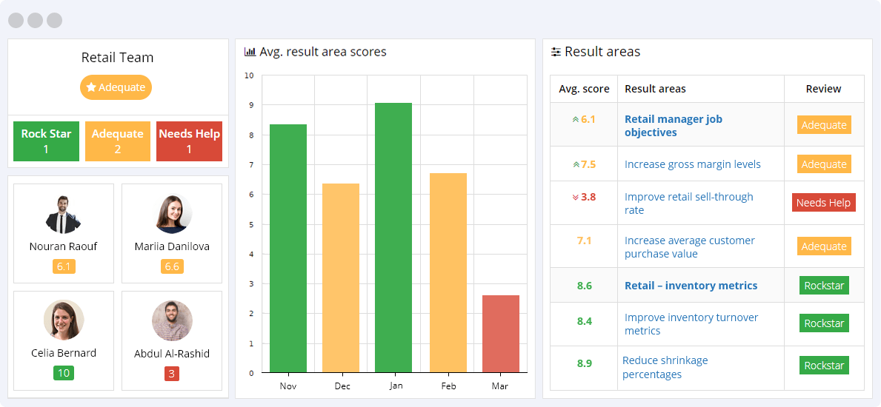
Task: Open Celia Bernard's profile photo
Action: click(x=64, y=320)
